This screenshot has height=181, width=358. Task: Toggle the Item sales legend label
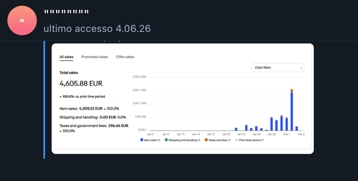click(150, 140)
